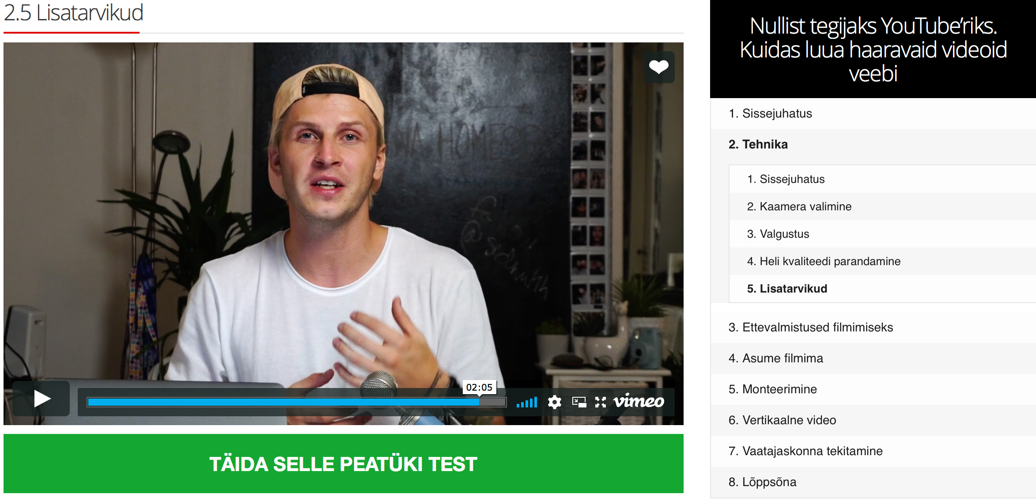1036x502 pixels.
Task: Select lesson 4. Heli kvaliteedi parandamine
Action: 882,261
